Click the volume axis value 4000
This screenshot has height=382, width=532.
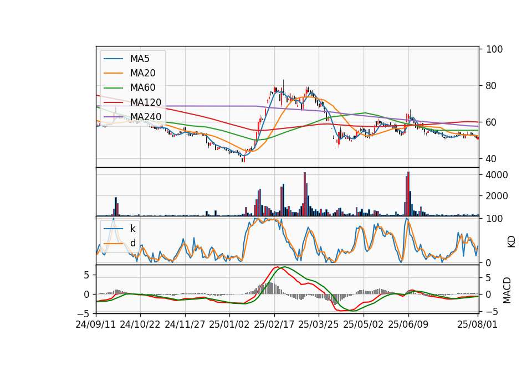[497, 175]
